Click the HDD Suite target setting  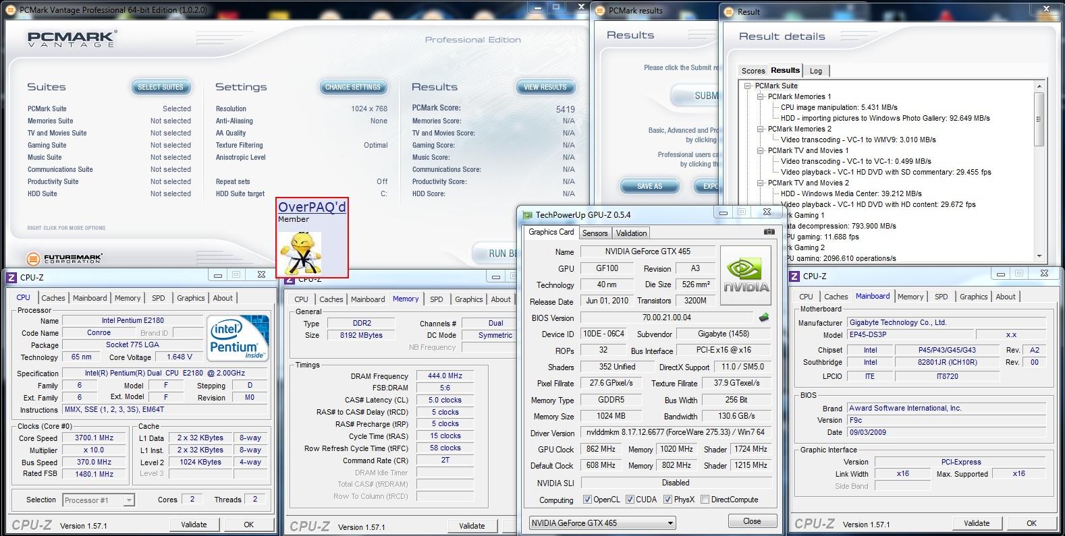[x=302, y=193]
